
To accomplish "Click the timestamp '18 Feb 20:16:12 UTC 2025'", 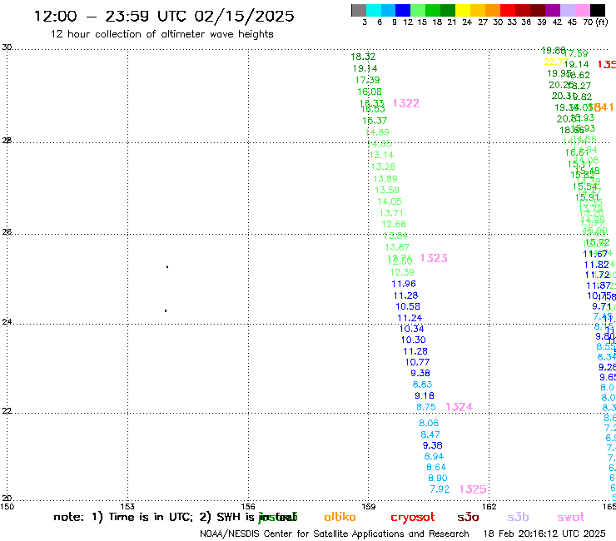I will 544,534.
